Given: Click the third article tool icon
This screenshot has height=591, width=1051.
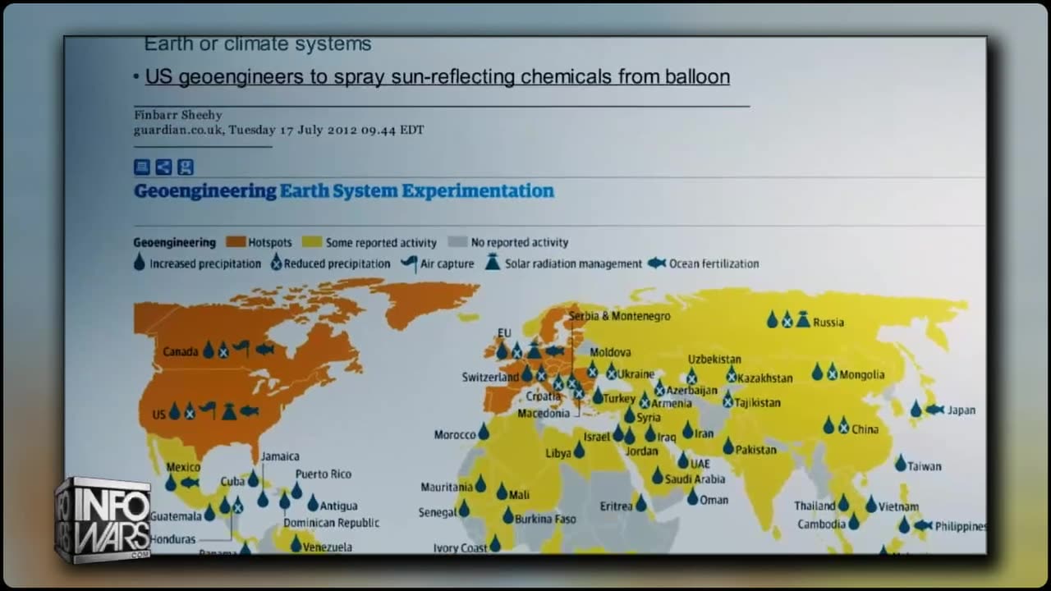Looking at the screenshot, I should point(186,167).
